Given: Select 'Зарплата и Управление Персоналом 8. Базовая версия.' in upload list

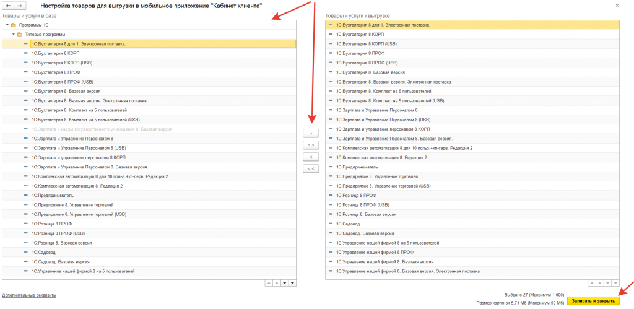Looking at the screenshot, I should [472, 139].
